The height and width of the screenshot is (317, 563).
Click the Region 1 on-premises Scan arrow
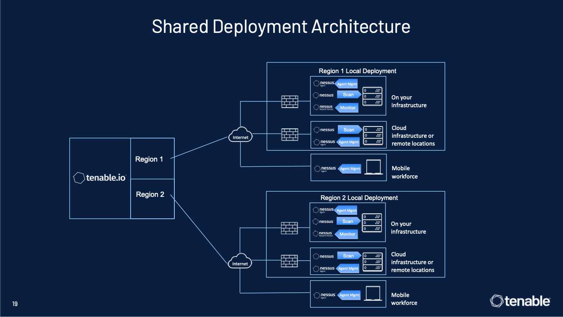(x=349, y=95)
